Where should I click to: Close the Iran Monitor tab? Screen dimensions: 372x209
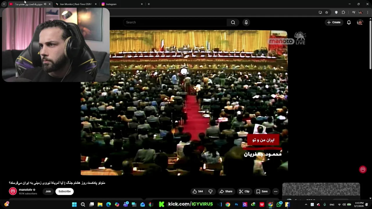(x=96, y=4)
